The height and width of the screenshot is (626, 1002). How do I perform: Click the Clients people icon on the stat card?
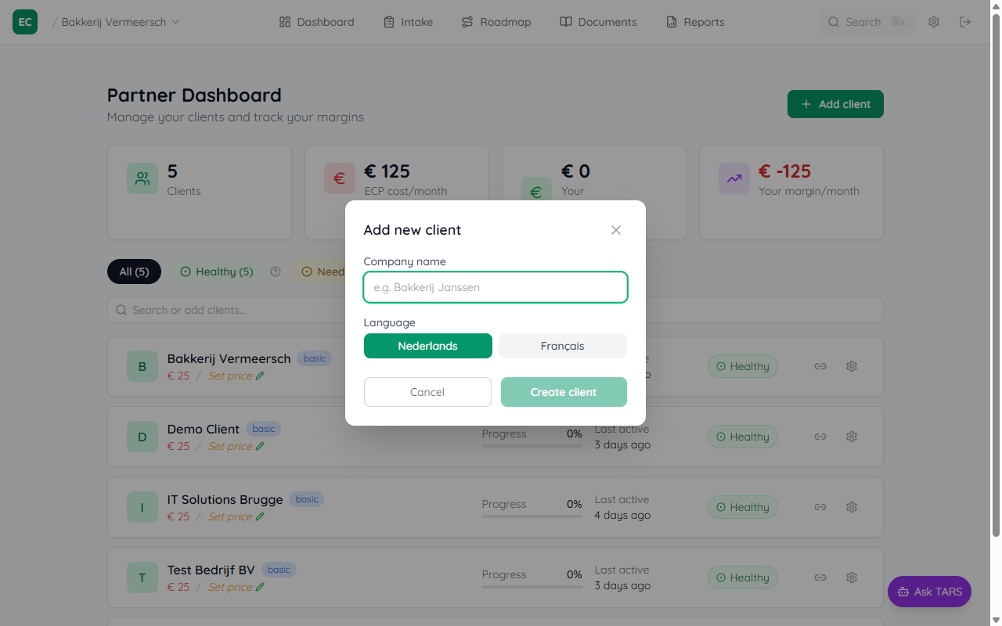142,178
